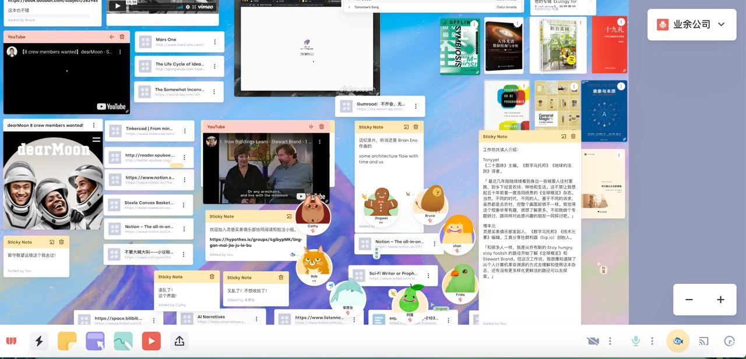
Task: Expand the Brian Eno sticky note
Action: click(406, 127)
